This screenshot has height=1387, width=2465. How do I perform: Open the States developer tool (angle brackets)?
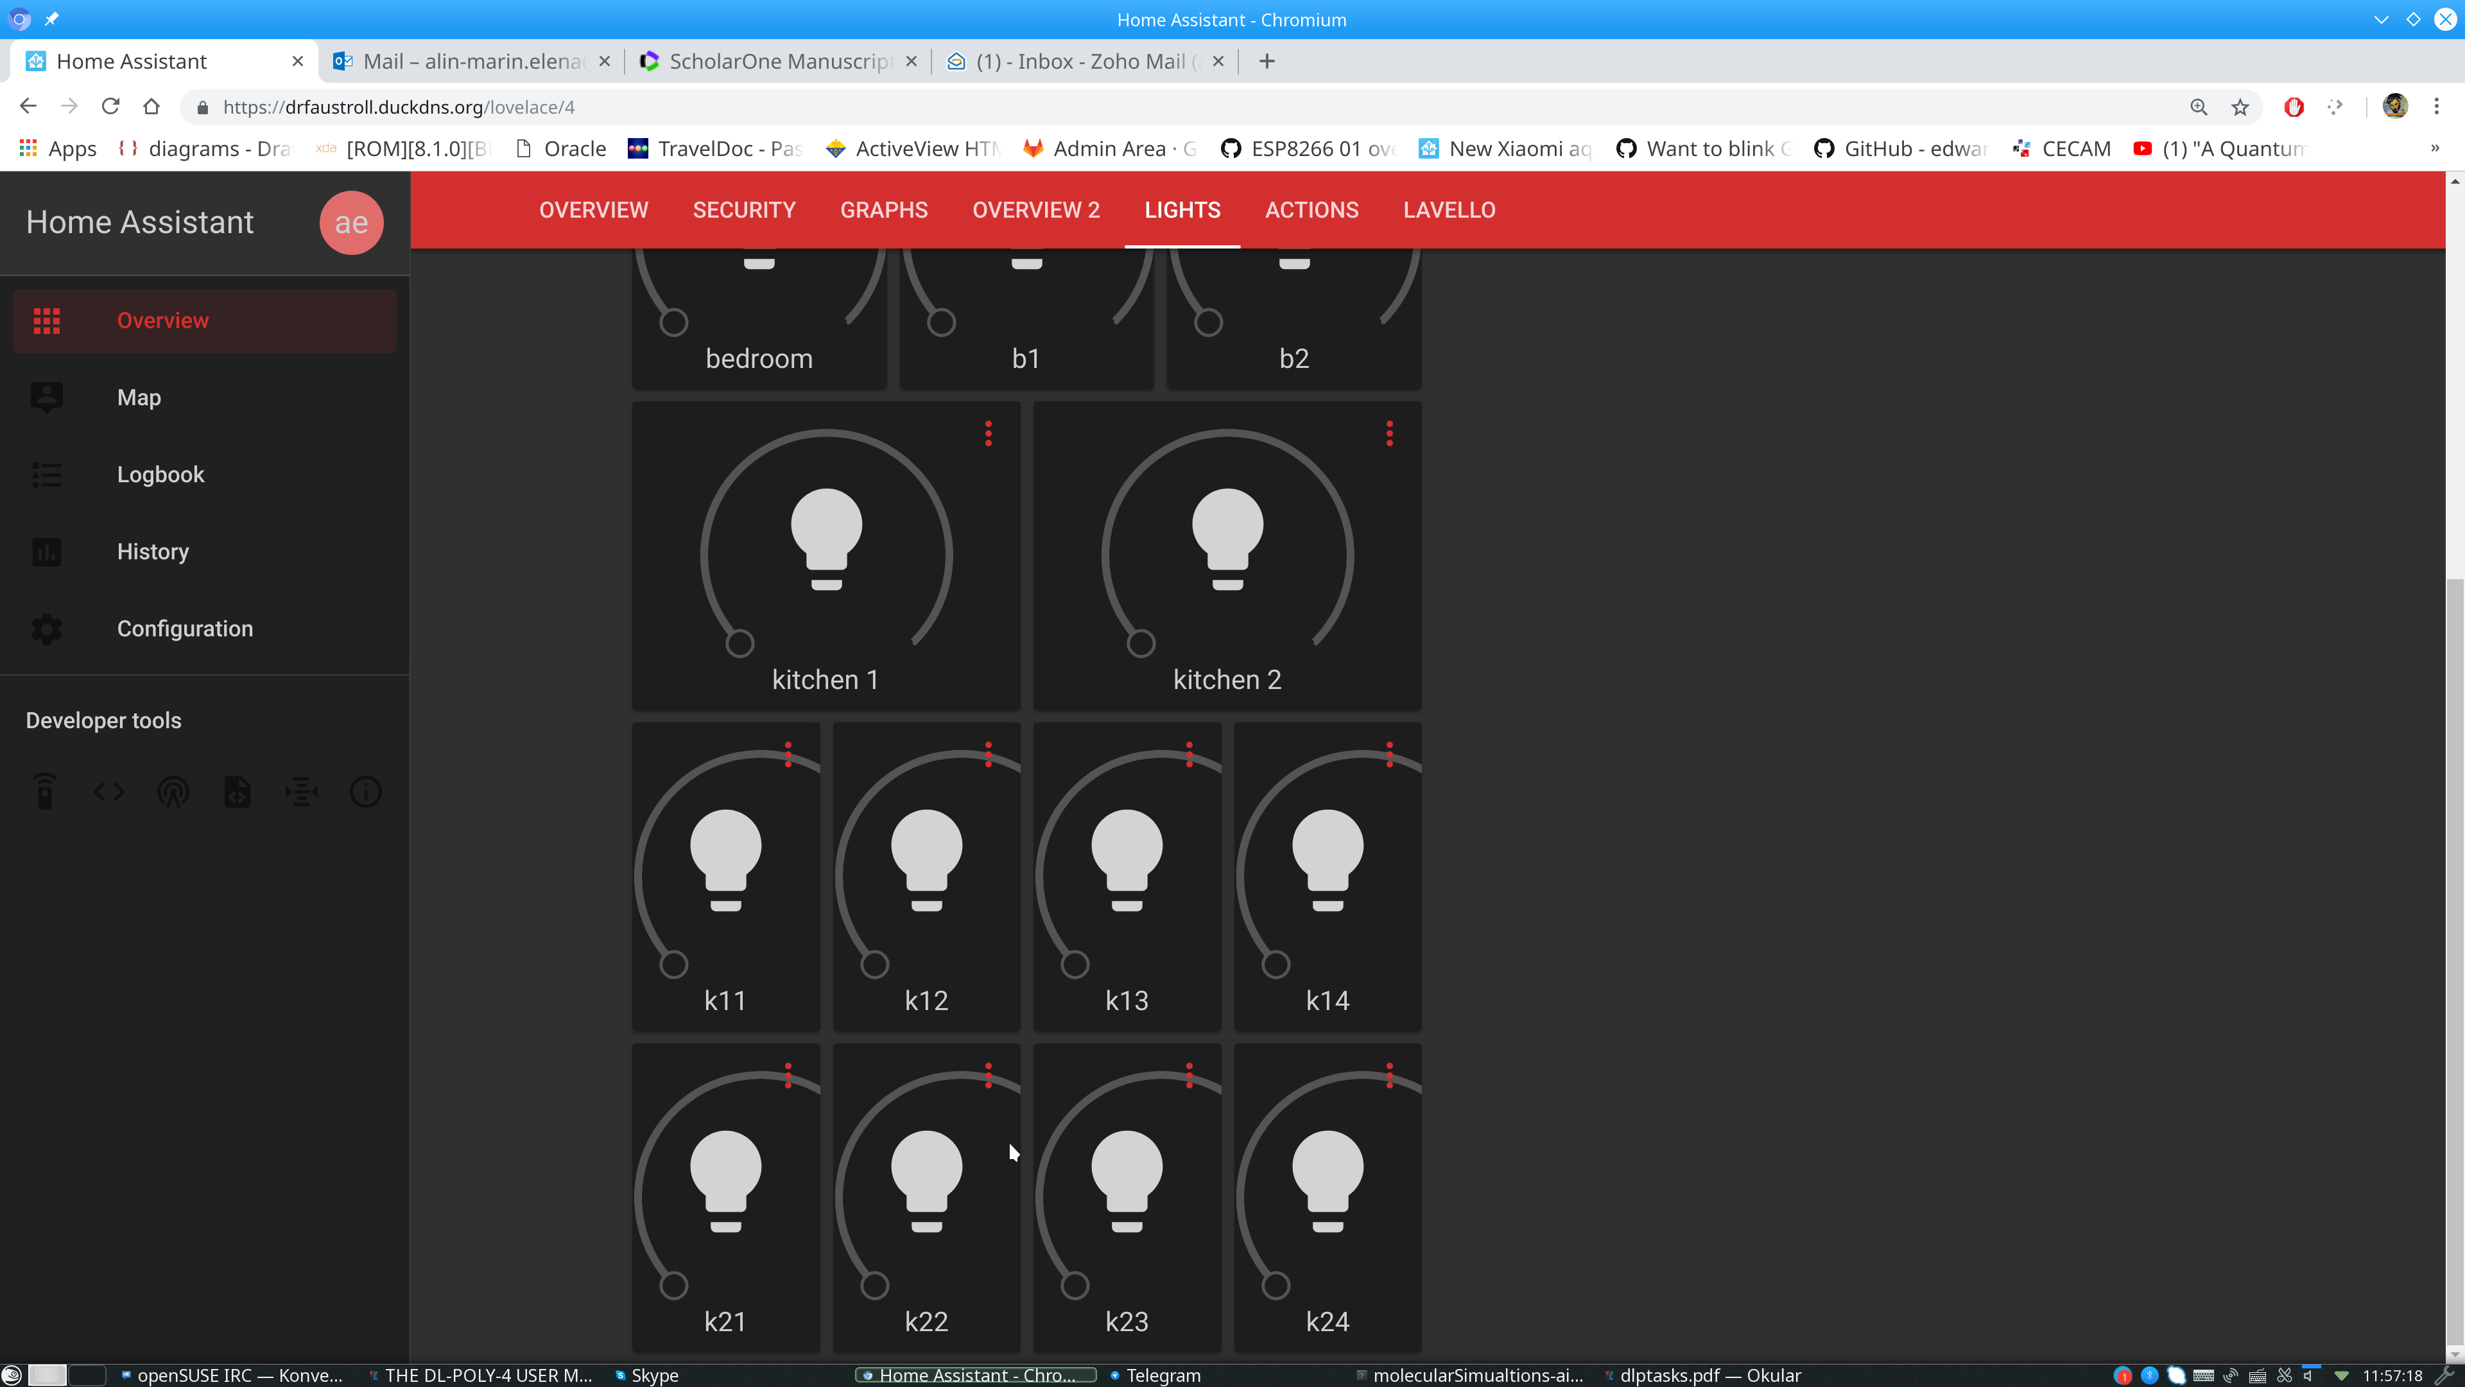click(108, 792)
